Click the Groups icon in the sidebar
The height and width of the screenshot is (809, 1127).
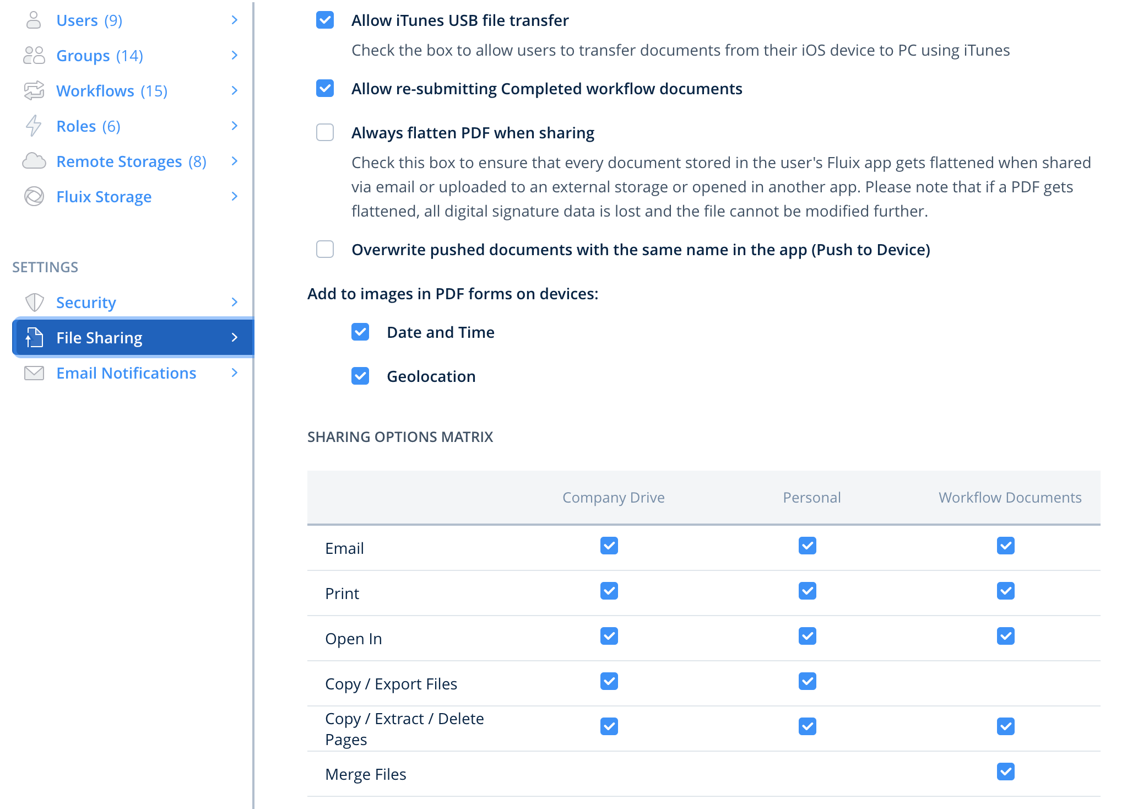tap(34, 55)
